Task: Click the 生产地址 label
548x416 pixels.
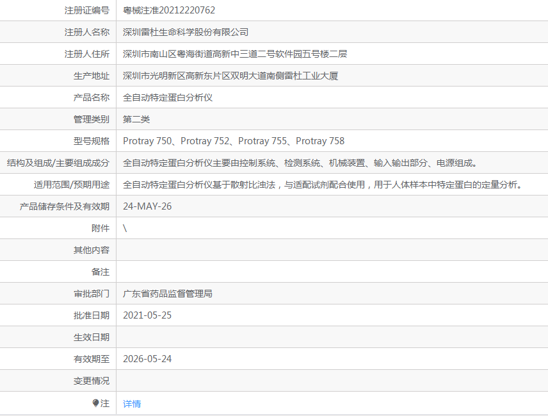Action: 92,76
